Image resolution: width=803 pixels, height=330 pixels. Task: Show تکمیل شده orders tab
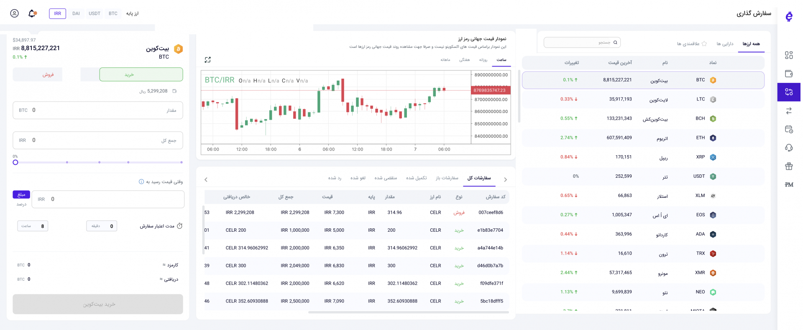coord(416,178)
